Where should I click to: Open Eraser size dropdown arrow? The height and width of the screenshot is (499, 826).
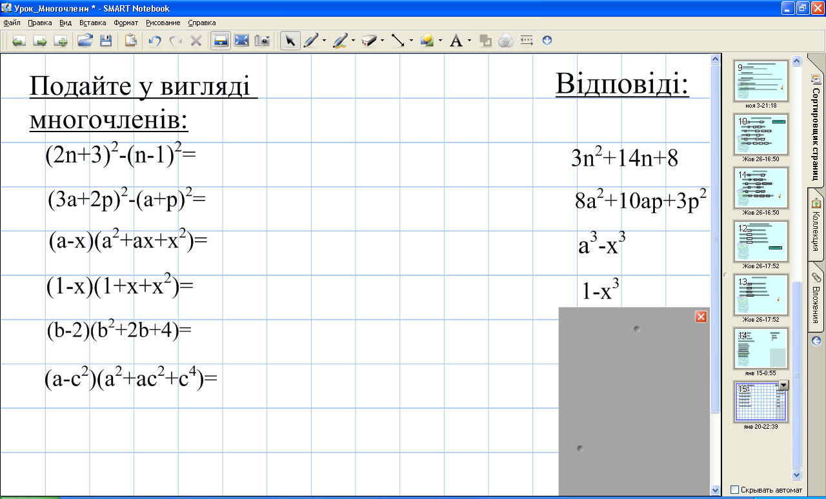click(x=383, y=41)
